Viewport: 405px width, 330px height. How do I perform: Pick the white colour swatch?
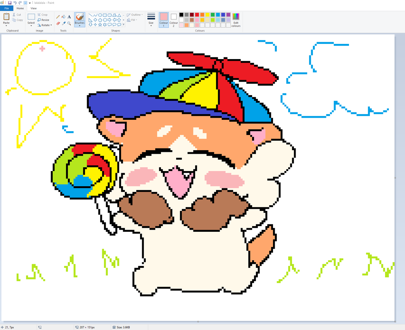pyautogui.click(x=181, y=20)
